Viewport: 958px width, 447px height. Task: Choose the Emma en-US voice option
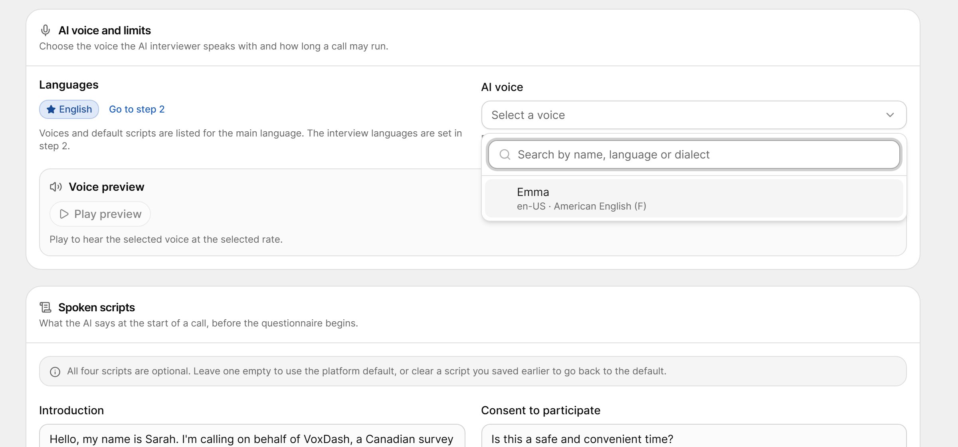(694, 198)
